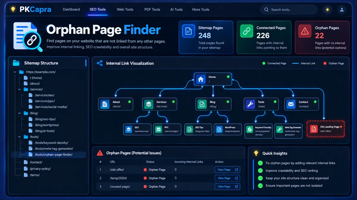Open the user profile icon
Viewport: 357px width, 200px height.
point(342,9)
